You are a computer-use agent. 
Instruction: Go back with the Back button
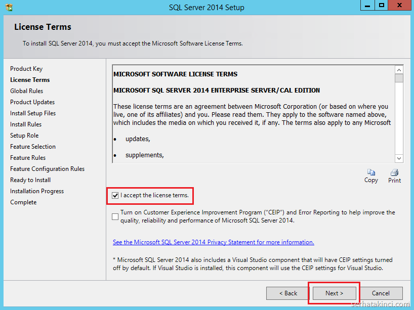click(288, 293)
